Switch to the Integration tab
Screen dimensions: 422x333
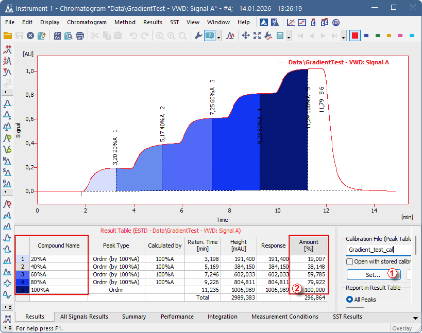222,317
